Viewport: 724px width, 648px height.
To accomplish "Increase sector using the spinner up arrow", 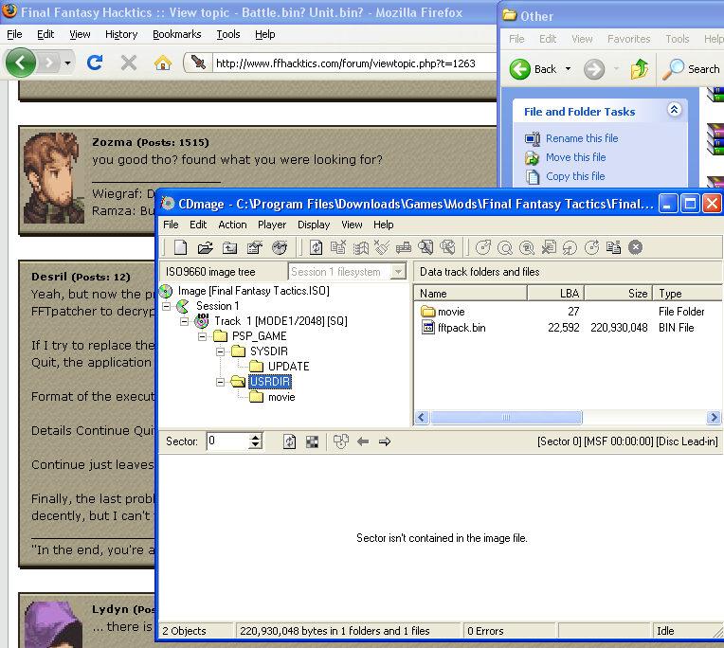I will click(x=255, y=437).
